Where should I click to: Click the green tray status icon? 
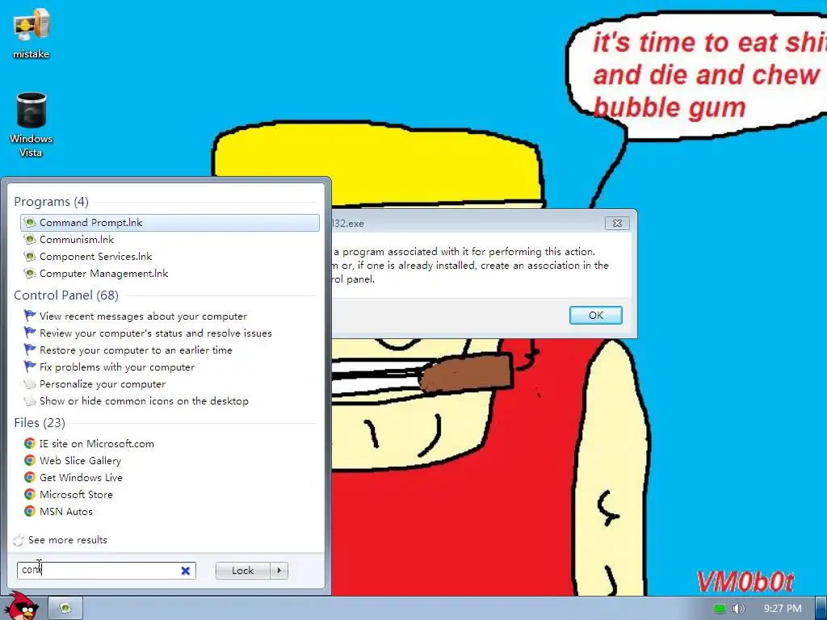tap(720, 609)
